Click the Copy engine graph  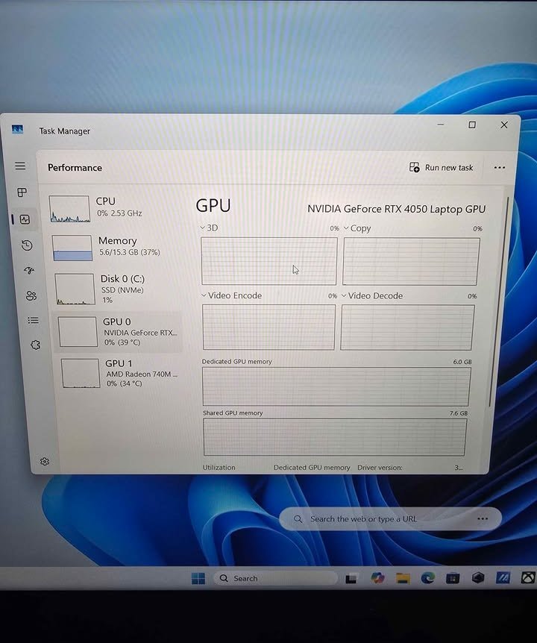pos(411,261)
